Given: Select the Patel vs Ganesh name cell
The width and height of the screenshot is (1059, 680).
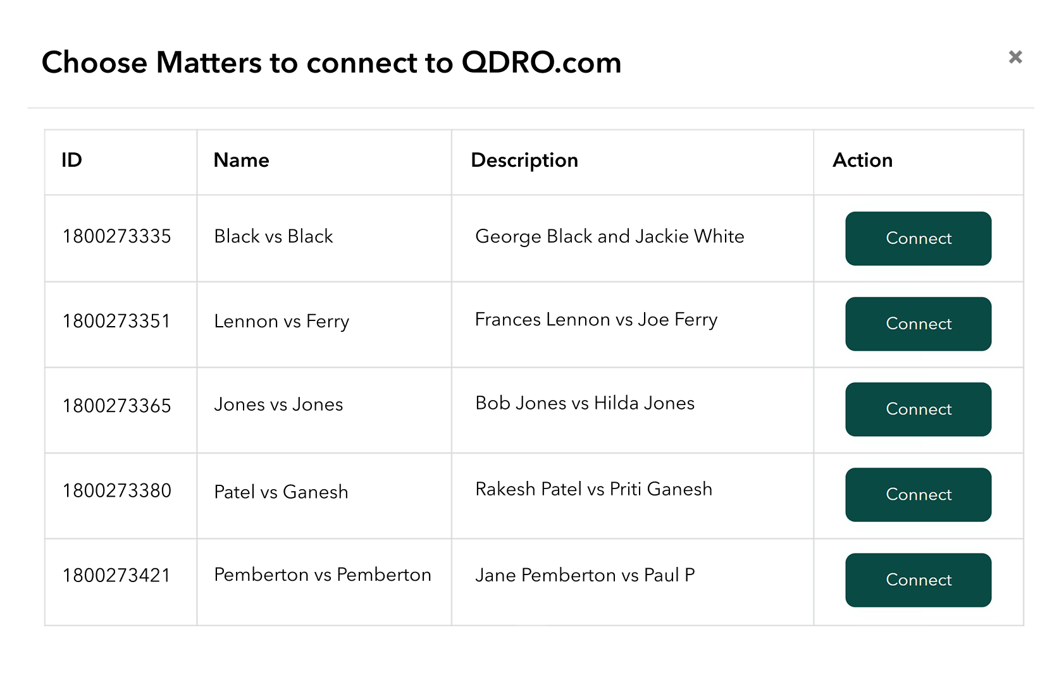Looking at the screenshot, I should point(281,492).
